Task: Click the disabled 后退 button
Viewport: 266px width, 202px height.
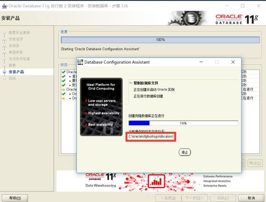Action: (x=168, y=198)
